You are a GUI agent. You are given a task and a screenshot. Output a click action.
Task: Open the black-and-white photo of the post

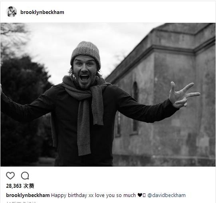point(108,95)
